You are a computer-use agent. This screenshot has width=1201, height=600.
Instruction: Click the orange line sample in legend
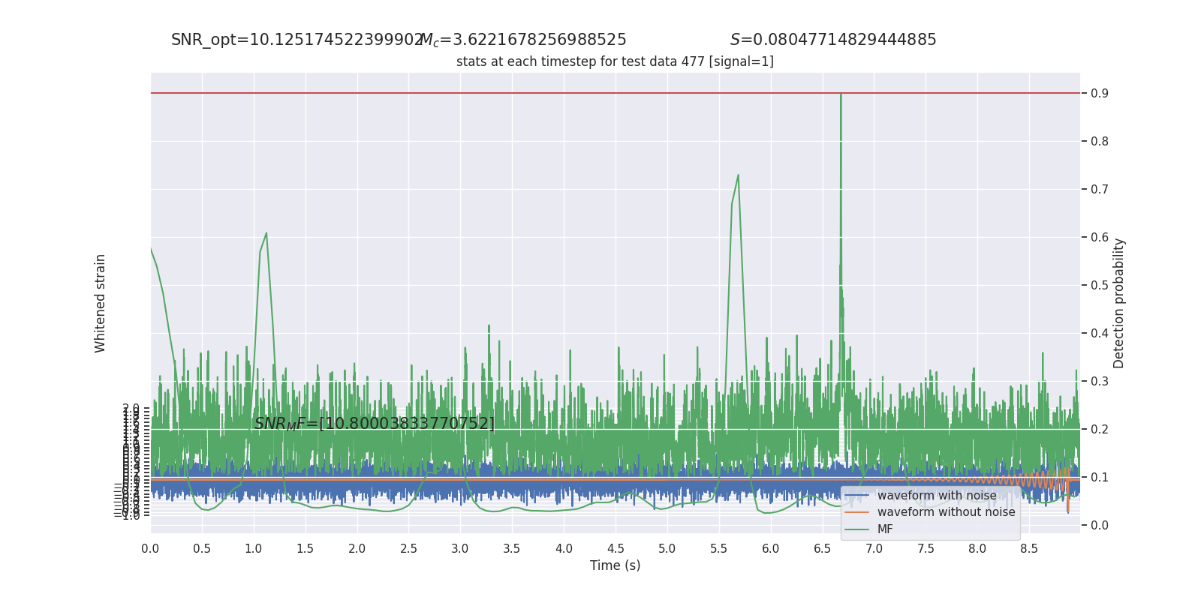[x=857, y=512]
